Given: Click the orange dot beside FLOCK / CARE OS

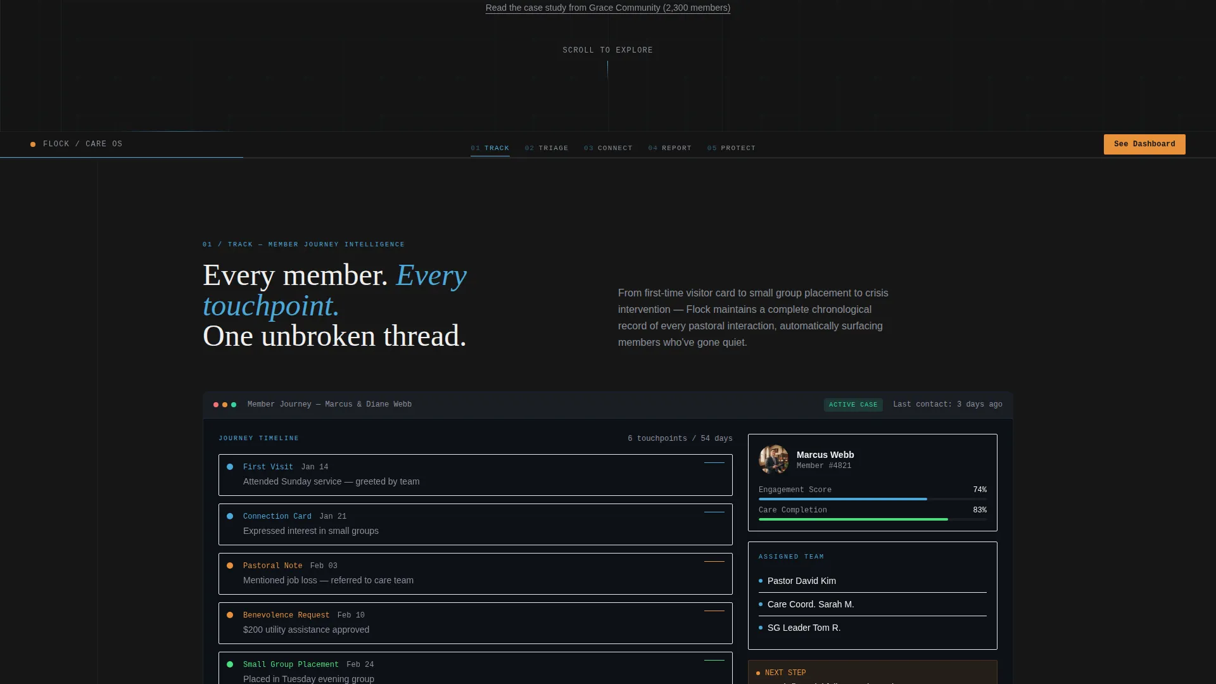Looking at the screenshot, I should coord(33,144).
